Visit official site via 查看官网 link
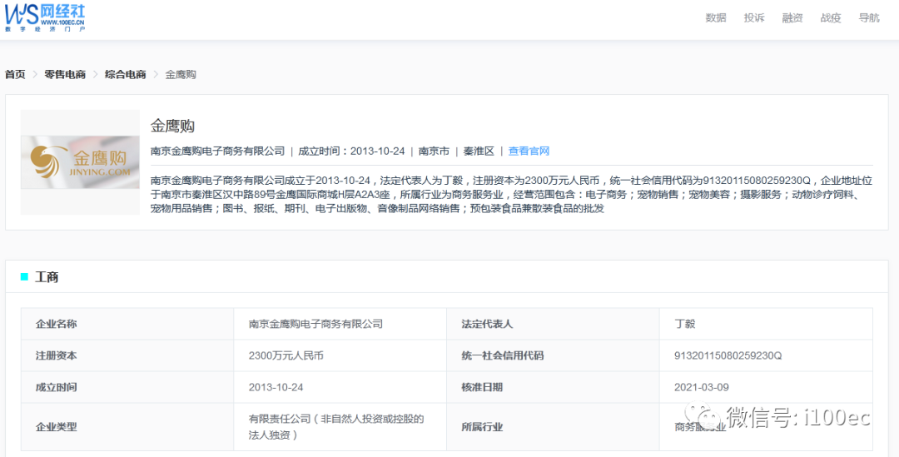This screenshot has width=899, height=457. point(529,152)
